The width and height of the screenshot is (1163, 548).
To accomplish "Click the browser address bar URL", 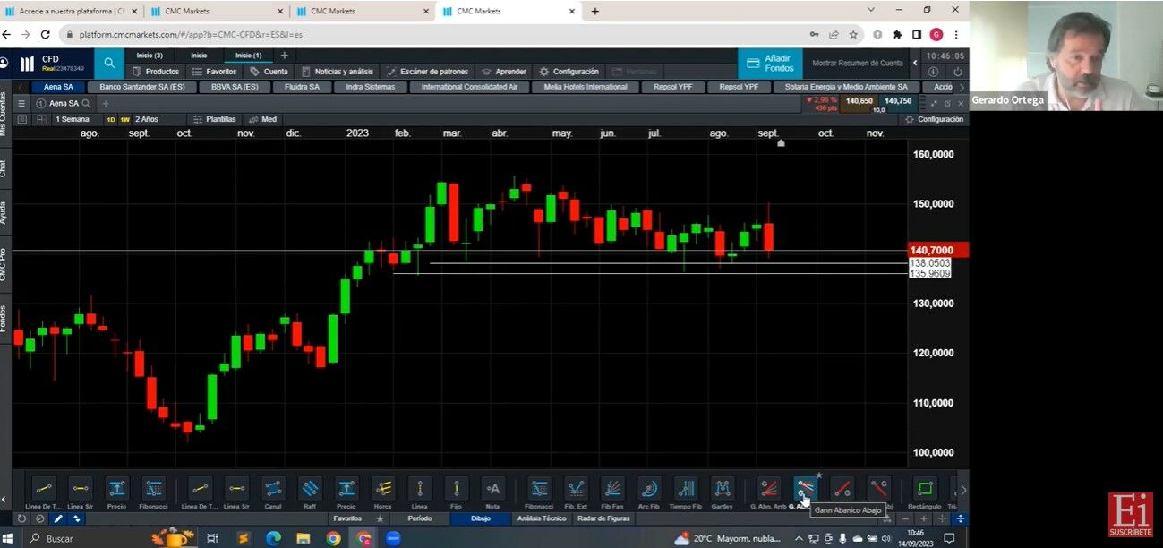I will (x=191, y=34).
